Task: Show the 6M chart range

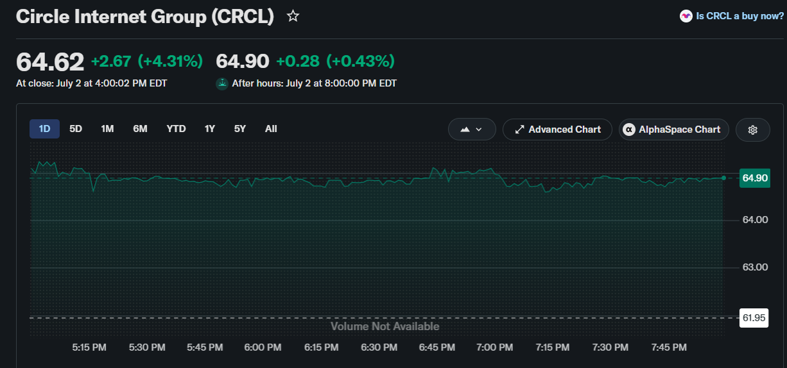Action: click(140, 129)
